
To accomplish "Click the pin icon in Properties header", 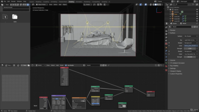I will [x=197, y=24].
